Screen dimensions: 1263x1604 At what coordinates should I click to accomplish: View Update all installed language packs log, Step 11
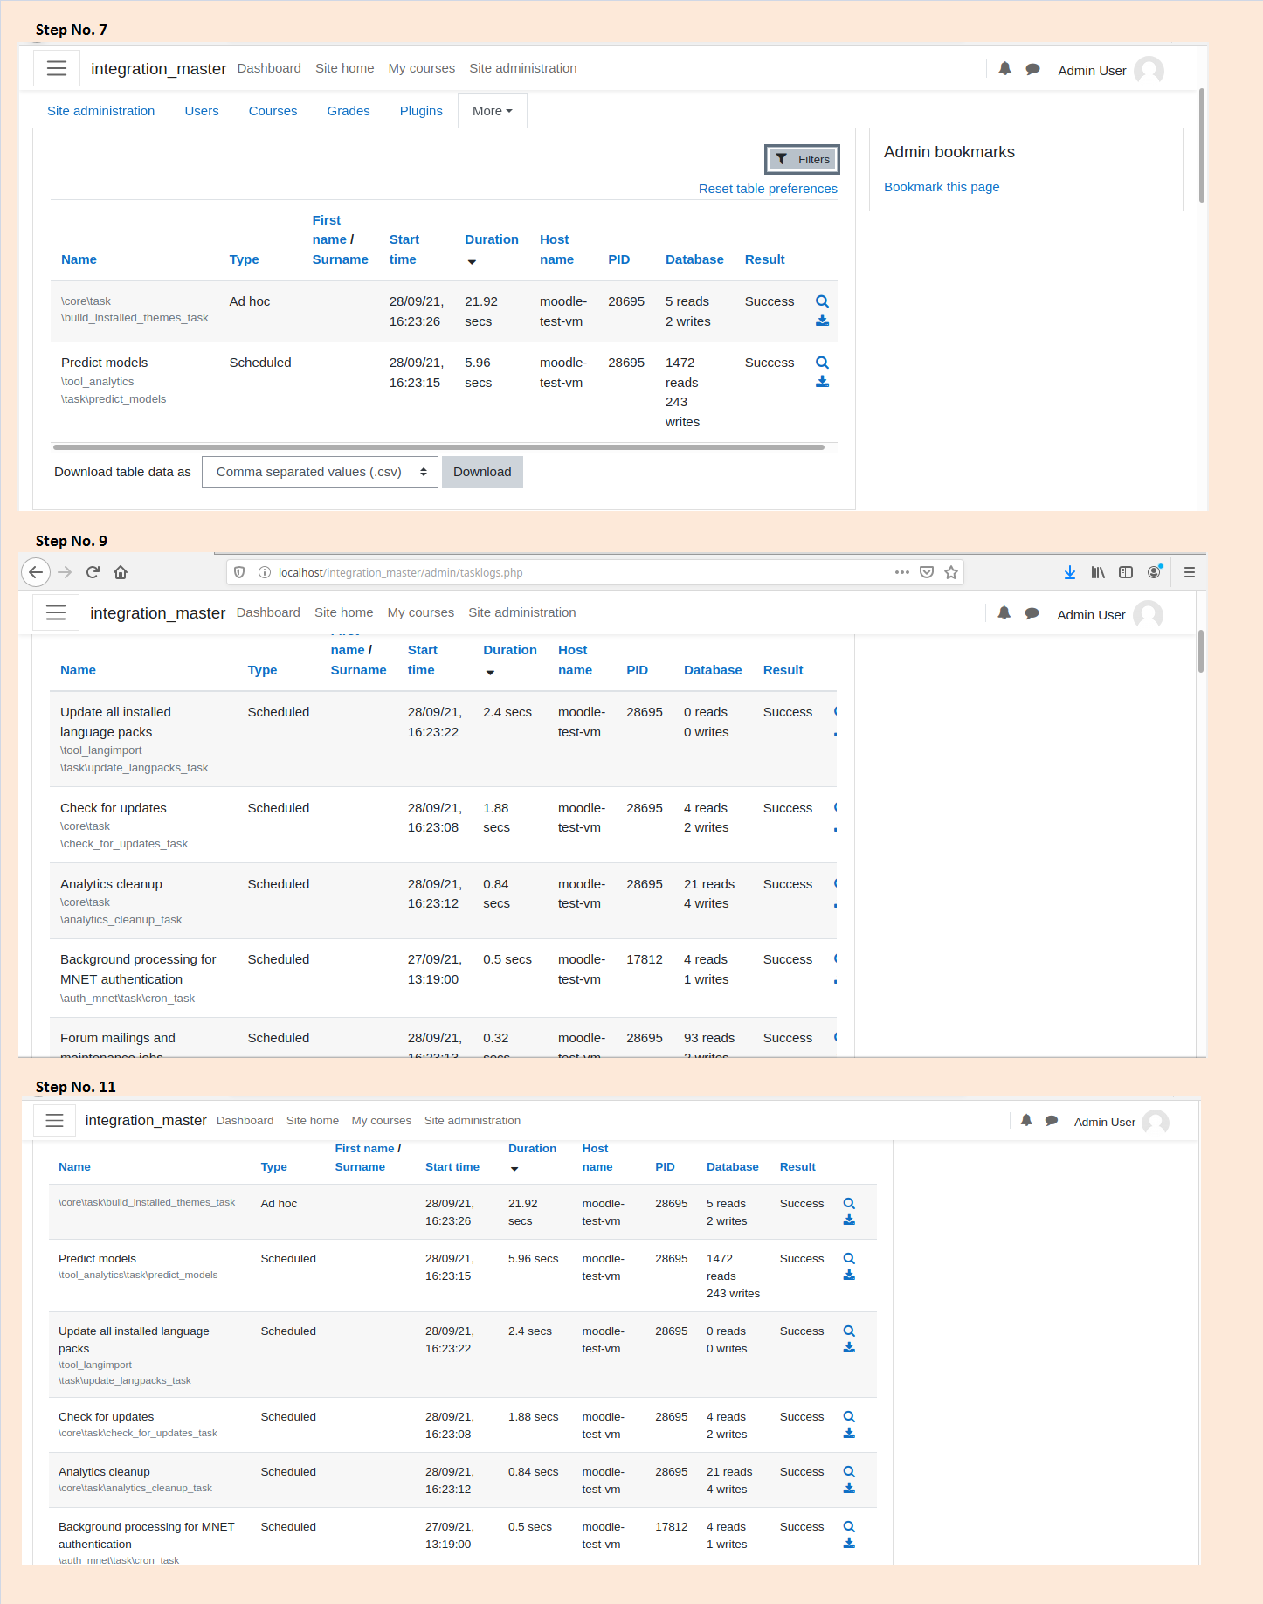[x=849, y=1331]
